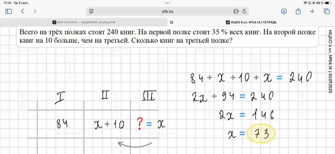This screenshot has width=335, height=154.
Task: Add a new tab
Action: pyautogui.click(x=312, y=11)
